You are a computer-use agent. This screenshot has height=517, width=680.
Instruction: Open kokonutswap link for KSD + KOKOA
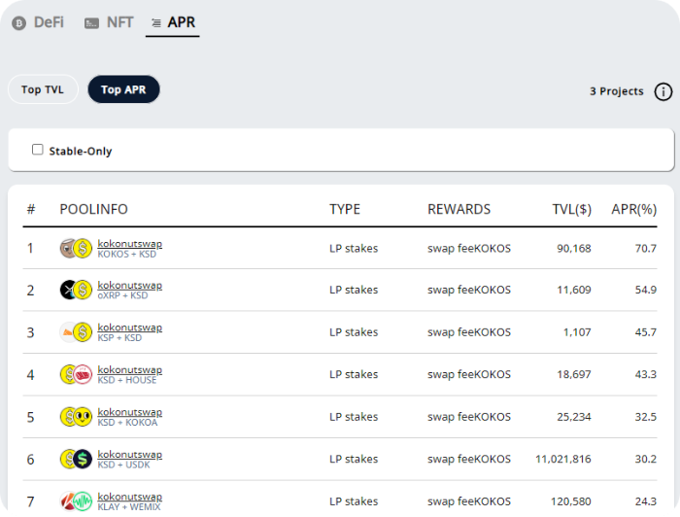129,412
